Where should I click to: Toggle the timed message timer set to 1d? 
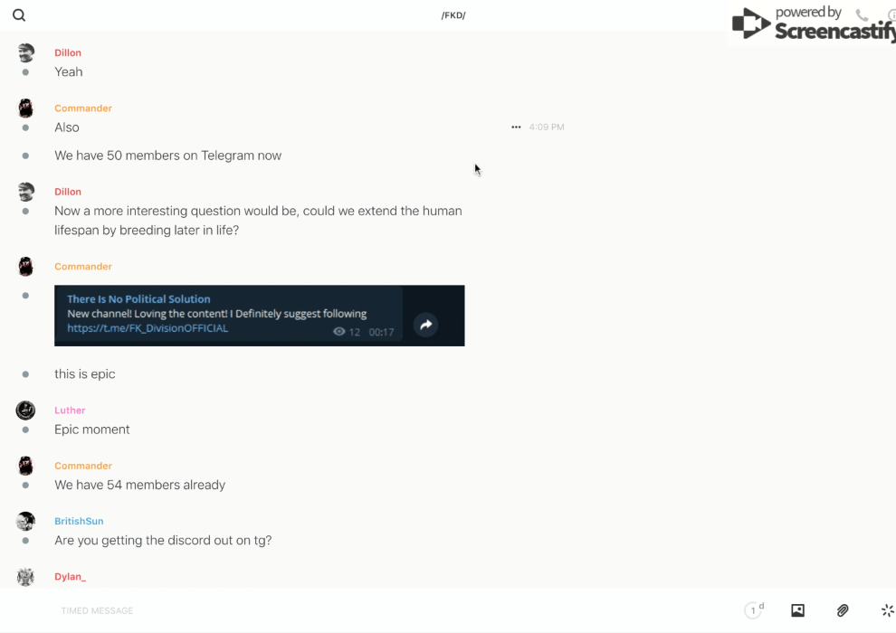click(754, 610)
